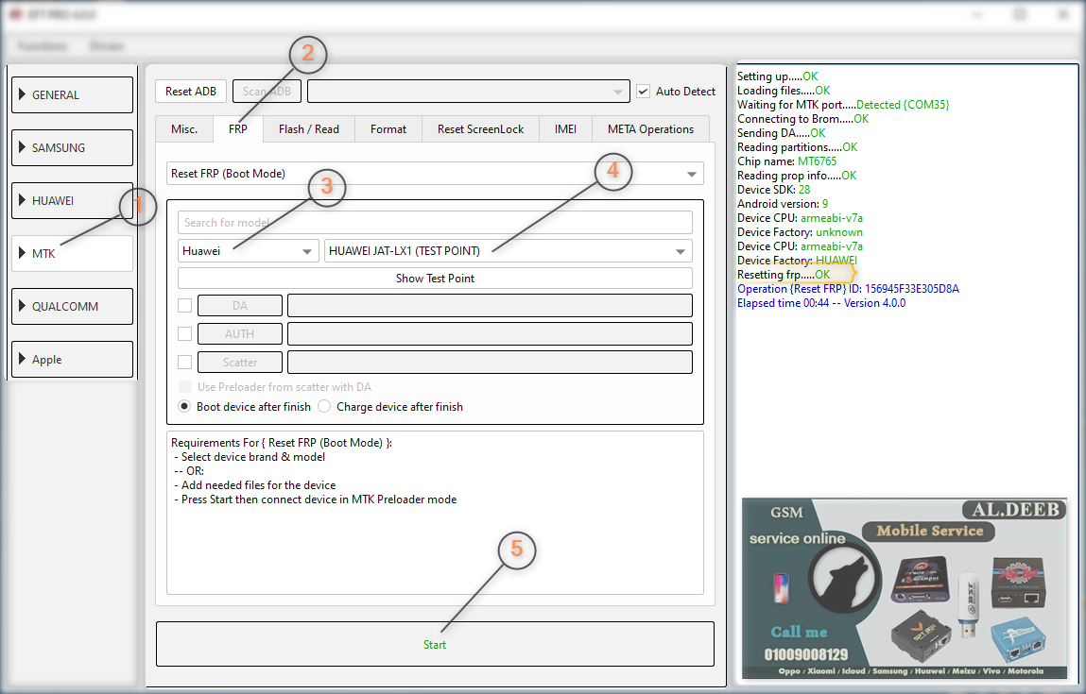Click the 'Resetting frp.....OK' log line
1086x694 pixels.
pyautogui.click(x=784, y=275)
